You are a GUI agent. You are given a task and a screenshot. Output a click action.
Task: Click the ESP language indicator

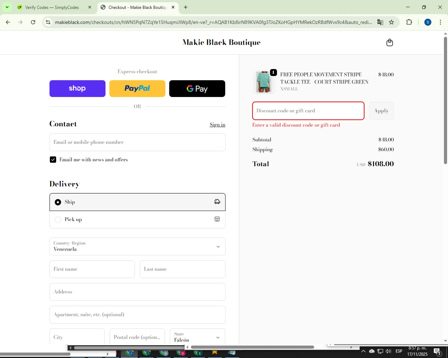[399, 351]
